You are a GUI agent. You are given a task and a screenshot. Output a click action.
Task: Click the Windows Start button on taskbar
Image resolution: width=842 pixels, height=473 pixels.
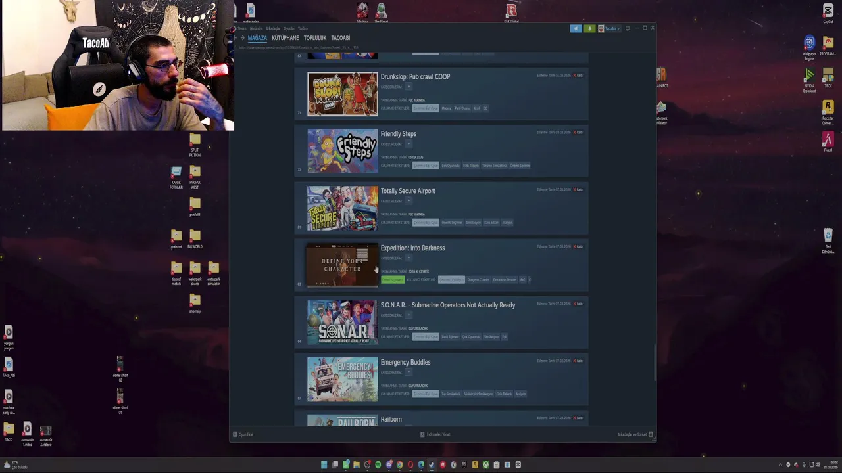coord(324,465)
